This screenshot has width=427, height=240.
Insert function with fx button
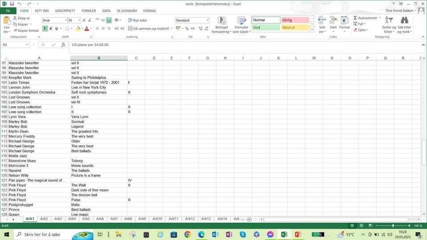click(x=63, y=44)
